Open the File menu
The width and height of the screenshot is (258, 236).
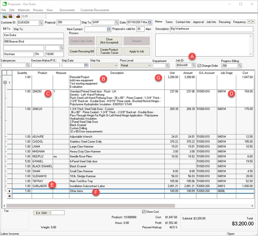4,10
